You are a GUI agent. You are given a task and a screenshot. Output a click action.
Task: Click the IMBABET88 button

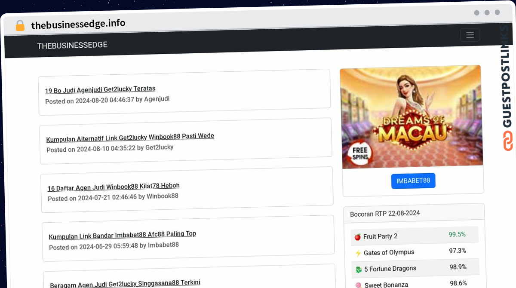[x=413, y=181]
